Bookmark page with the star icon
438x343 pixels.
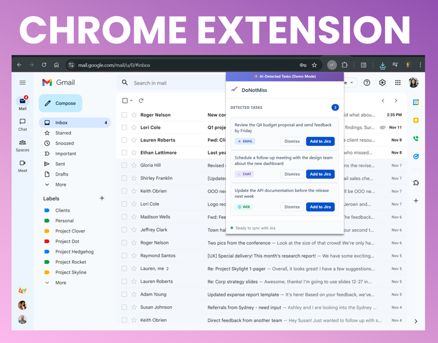point(314,65)
